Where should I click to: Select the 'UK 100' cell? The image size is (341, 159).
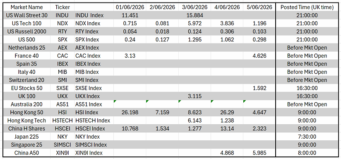(x=27, y=96)
